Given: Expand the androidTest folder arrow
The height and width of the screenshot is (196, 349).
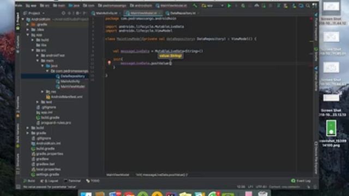Looking at the screenshot, I should click(38, 56).
